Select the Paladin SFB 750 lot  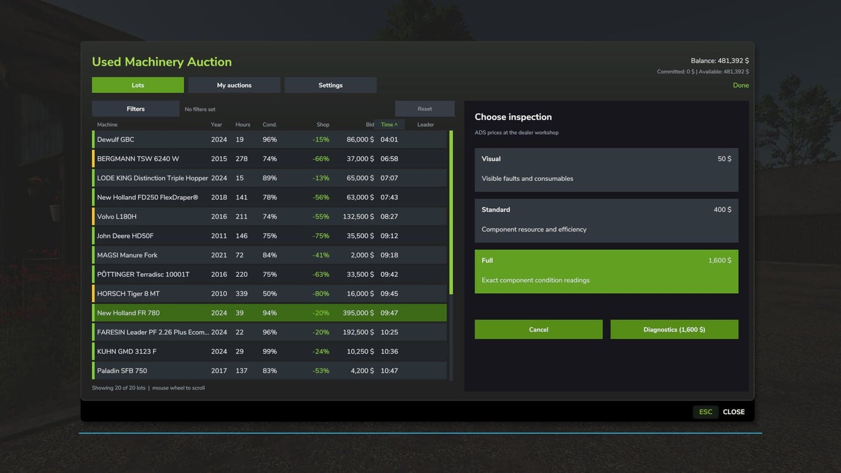[x=269, y=371]
